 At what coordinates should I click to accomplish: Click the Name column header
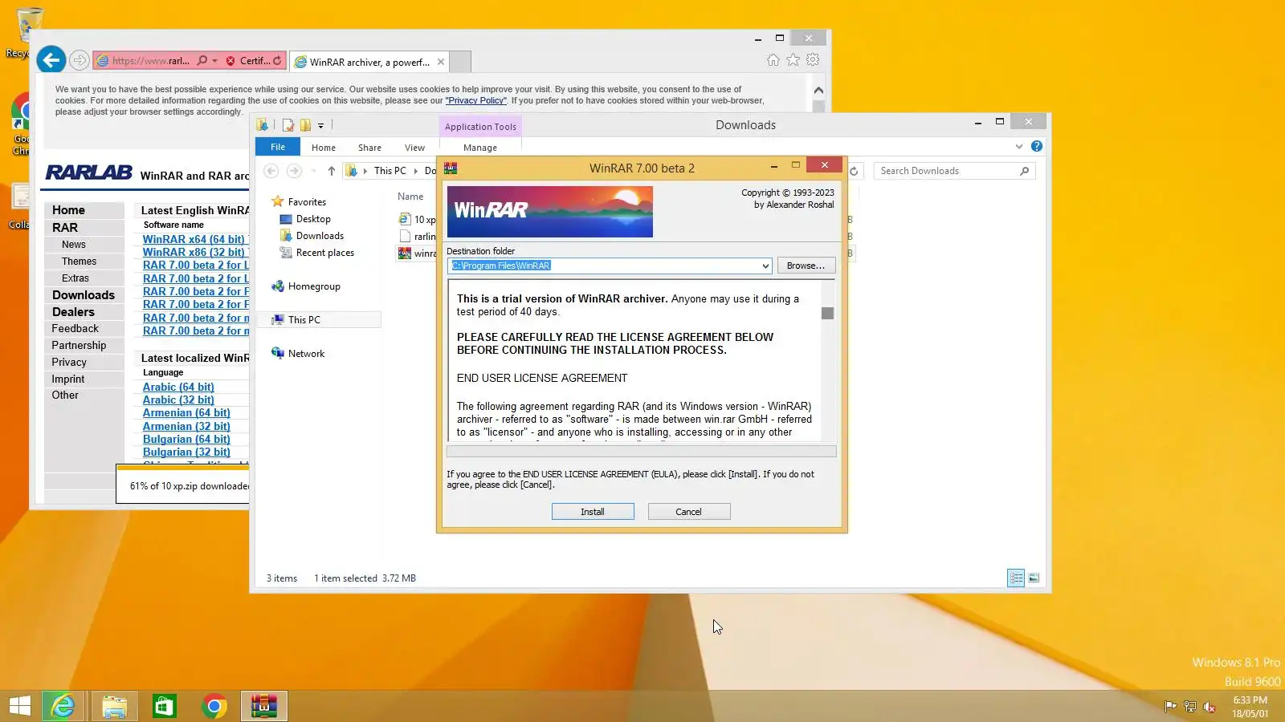pos(410,197)
